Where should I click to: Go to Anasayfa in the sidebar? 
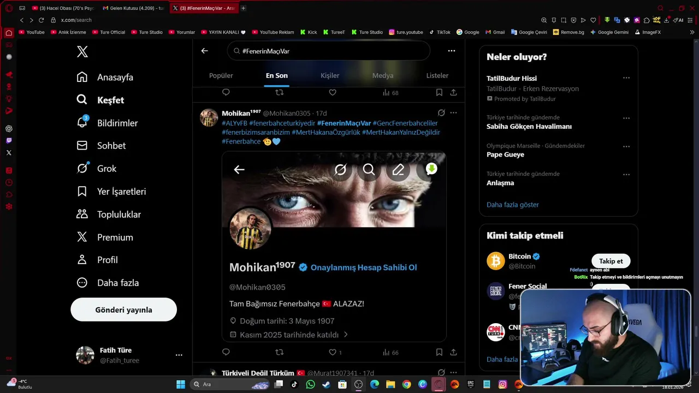pos(105,77)
